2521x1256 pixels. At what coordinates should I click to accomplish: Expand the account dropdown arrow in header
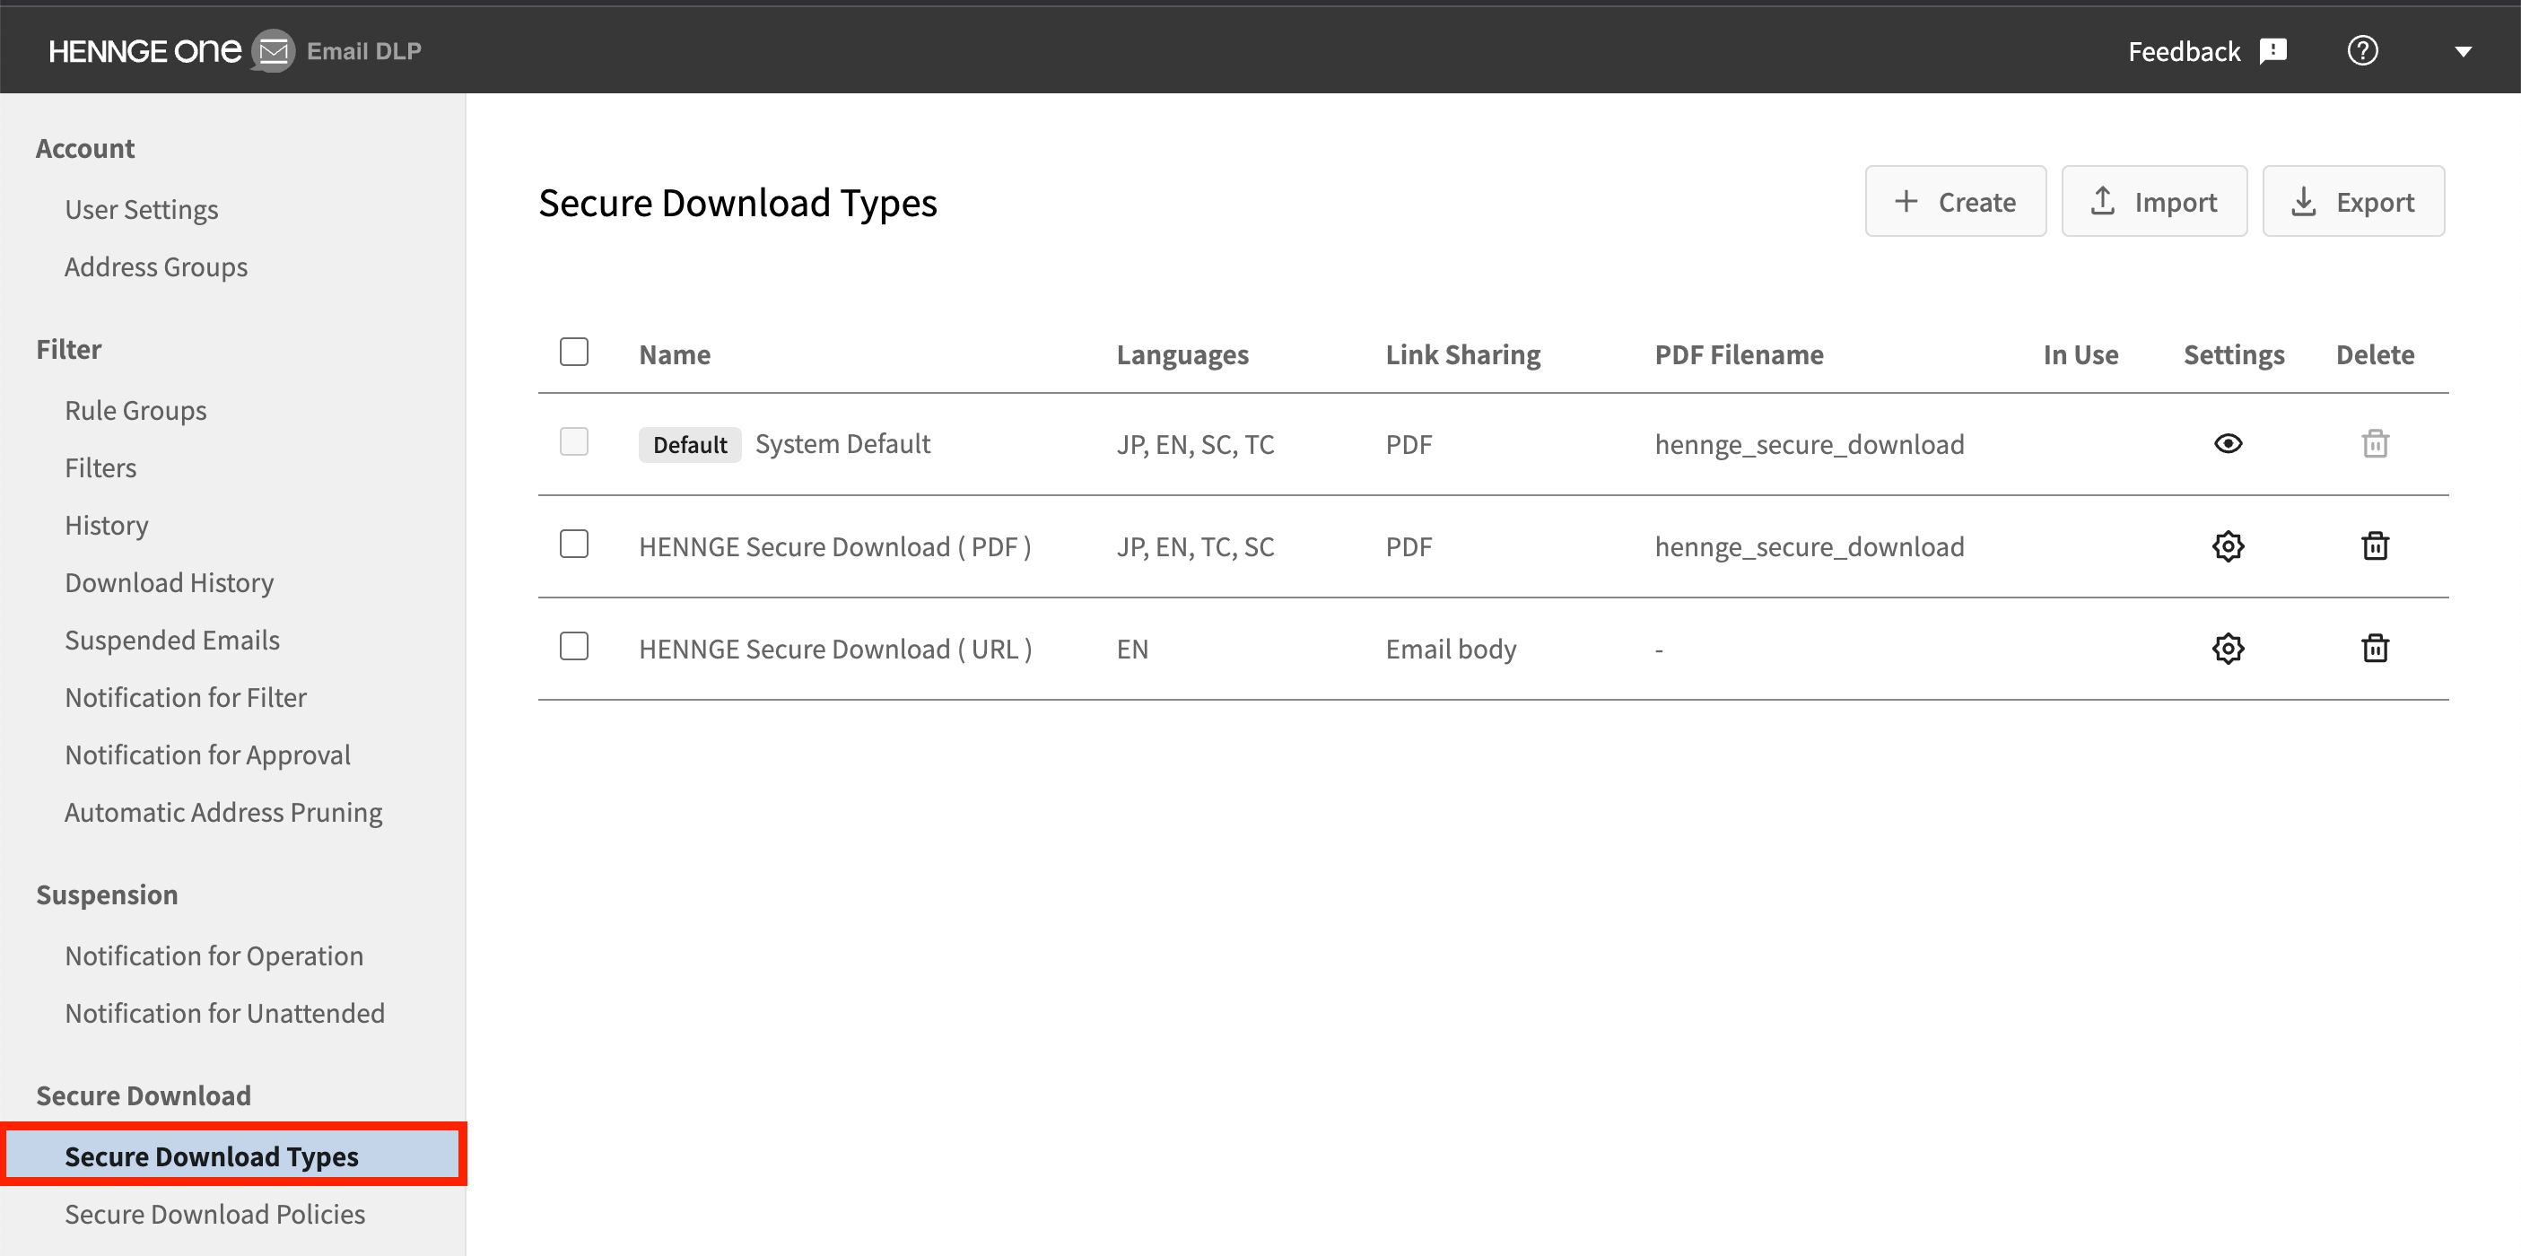coord(2464,52)
